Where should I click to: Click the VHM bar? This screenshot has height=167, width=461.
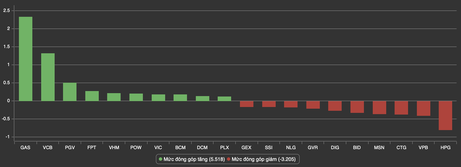tap(114, 97)
